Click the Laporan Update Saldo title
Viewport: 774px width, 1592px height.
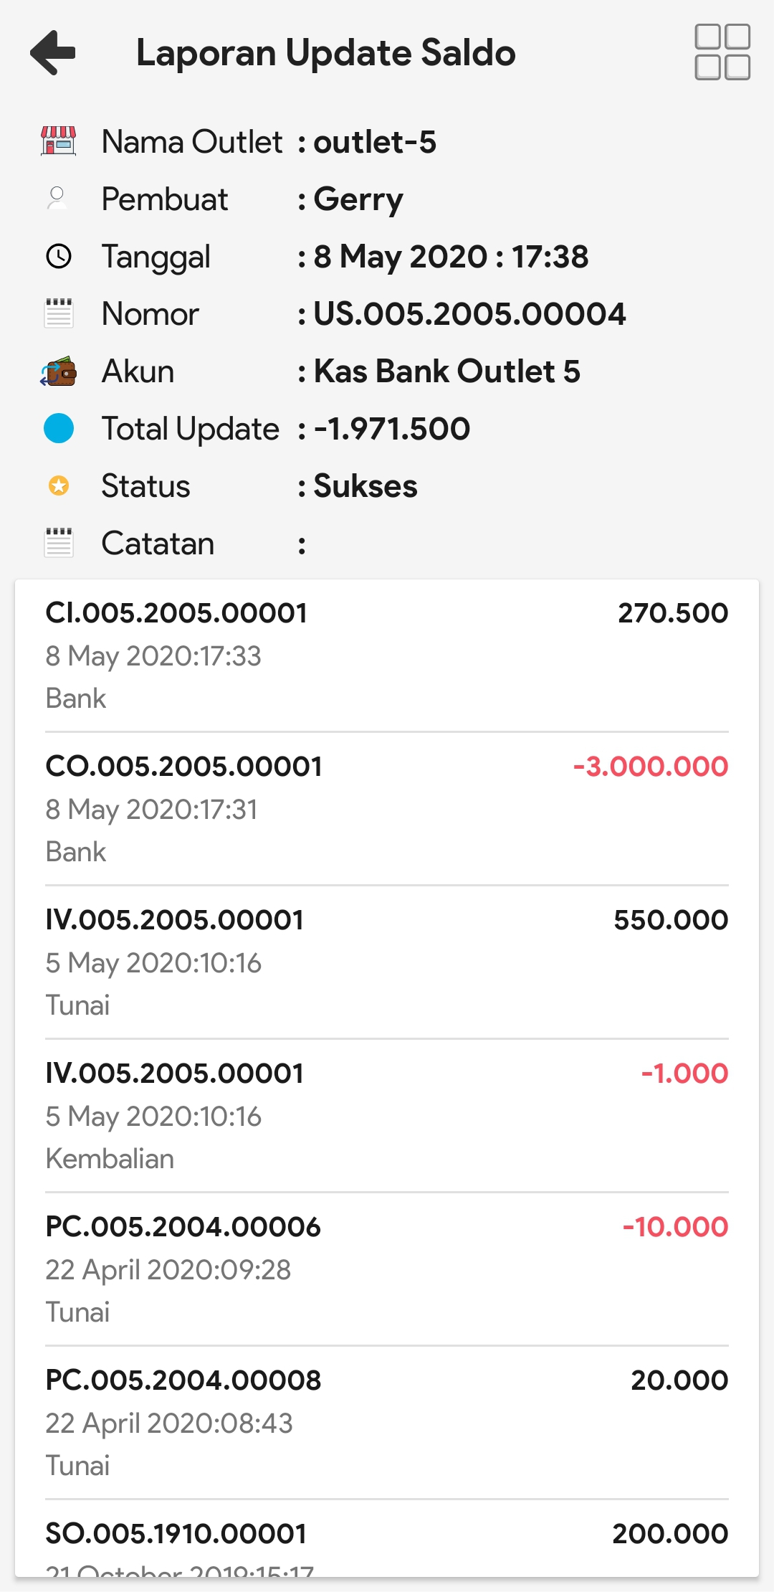click(x=326, y=53)
